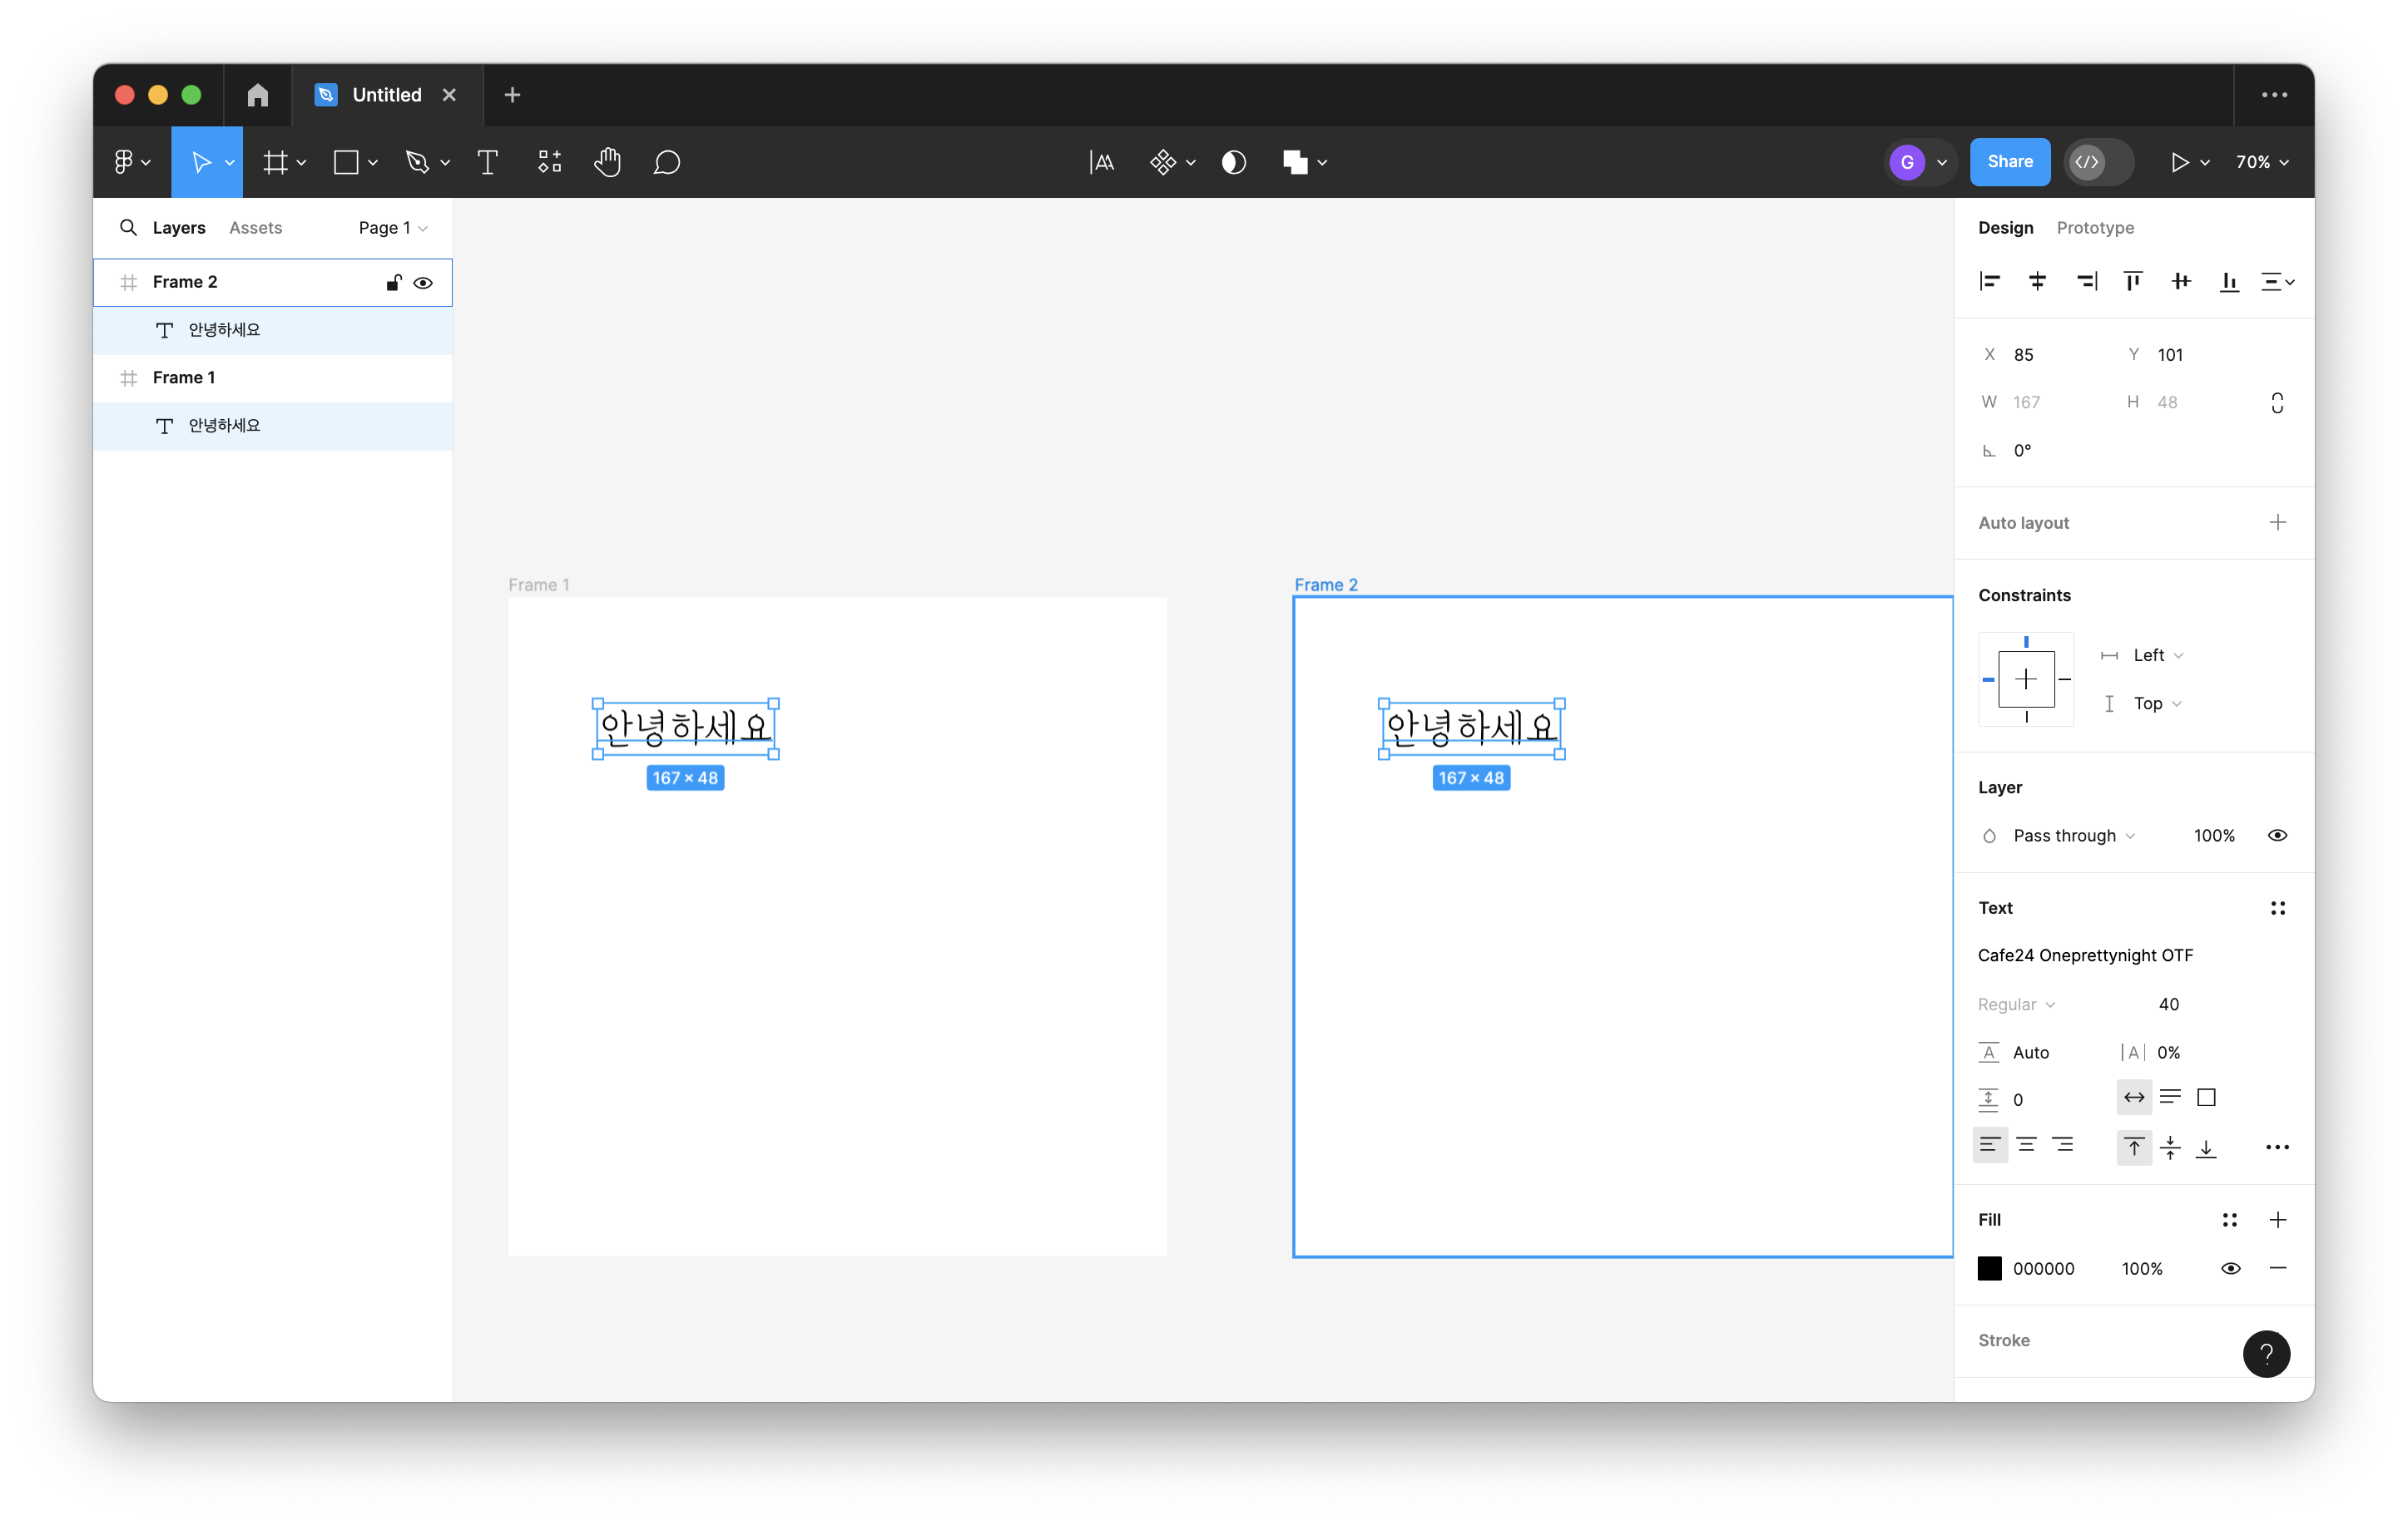This screenshot has width=2408, height=1525.
Task: Click the black fill color swatch
Action: [1989, 1268]
